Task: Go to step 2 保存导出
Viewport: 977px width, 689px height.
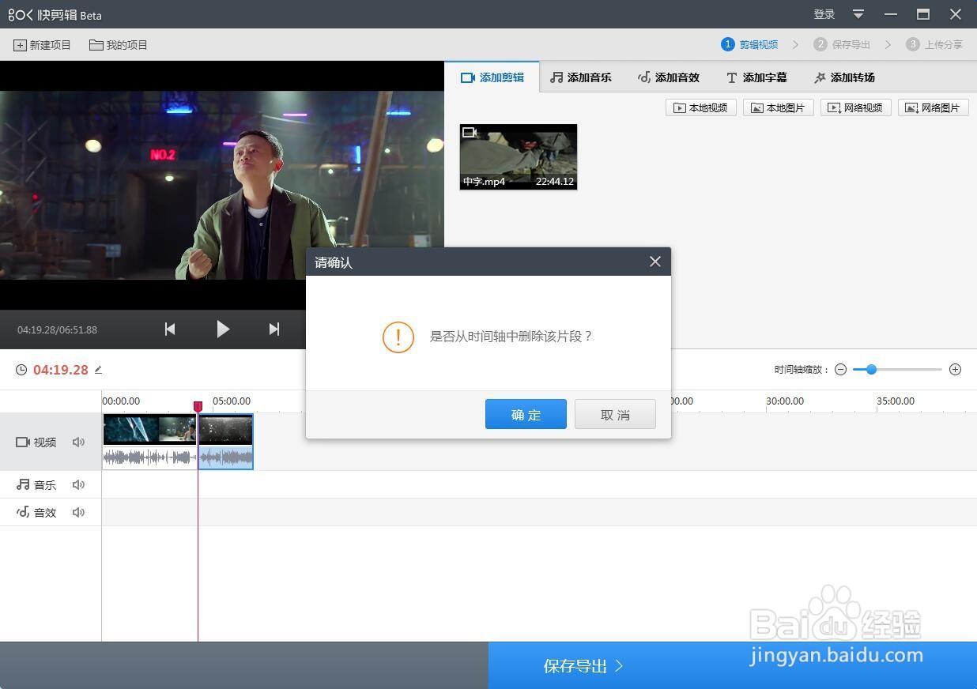Action: pos(842,44)
